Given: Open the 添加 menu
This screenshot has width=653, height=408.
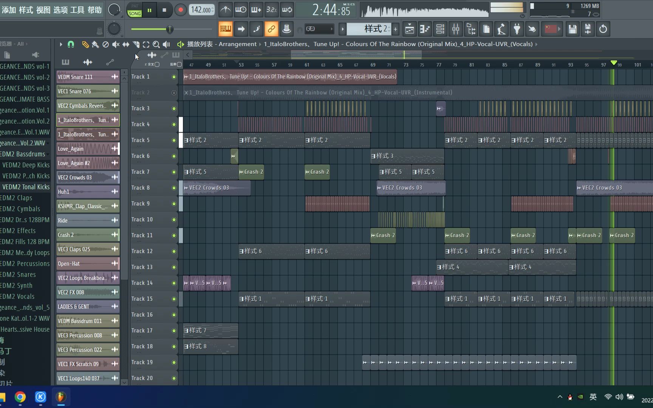Looking at the screenshot, I should point(9,10).
